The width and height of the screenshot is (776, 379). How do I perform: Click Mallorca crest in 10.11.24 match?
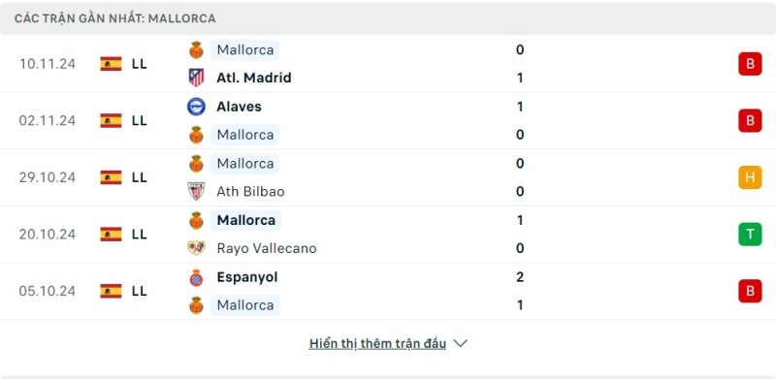pyautogui.click(x=197, y=50)
